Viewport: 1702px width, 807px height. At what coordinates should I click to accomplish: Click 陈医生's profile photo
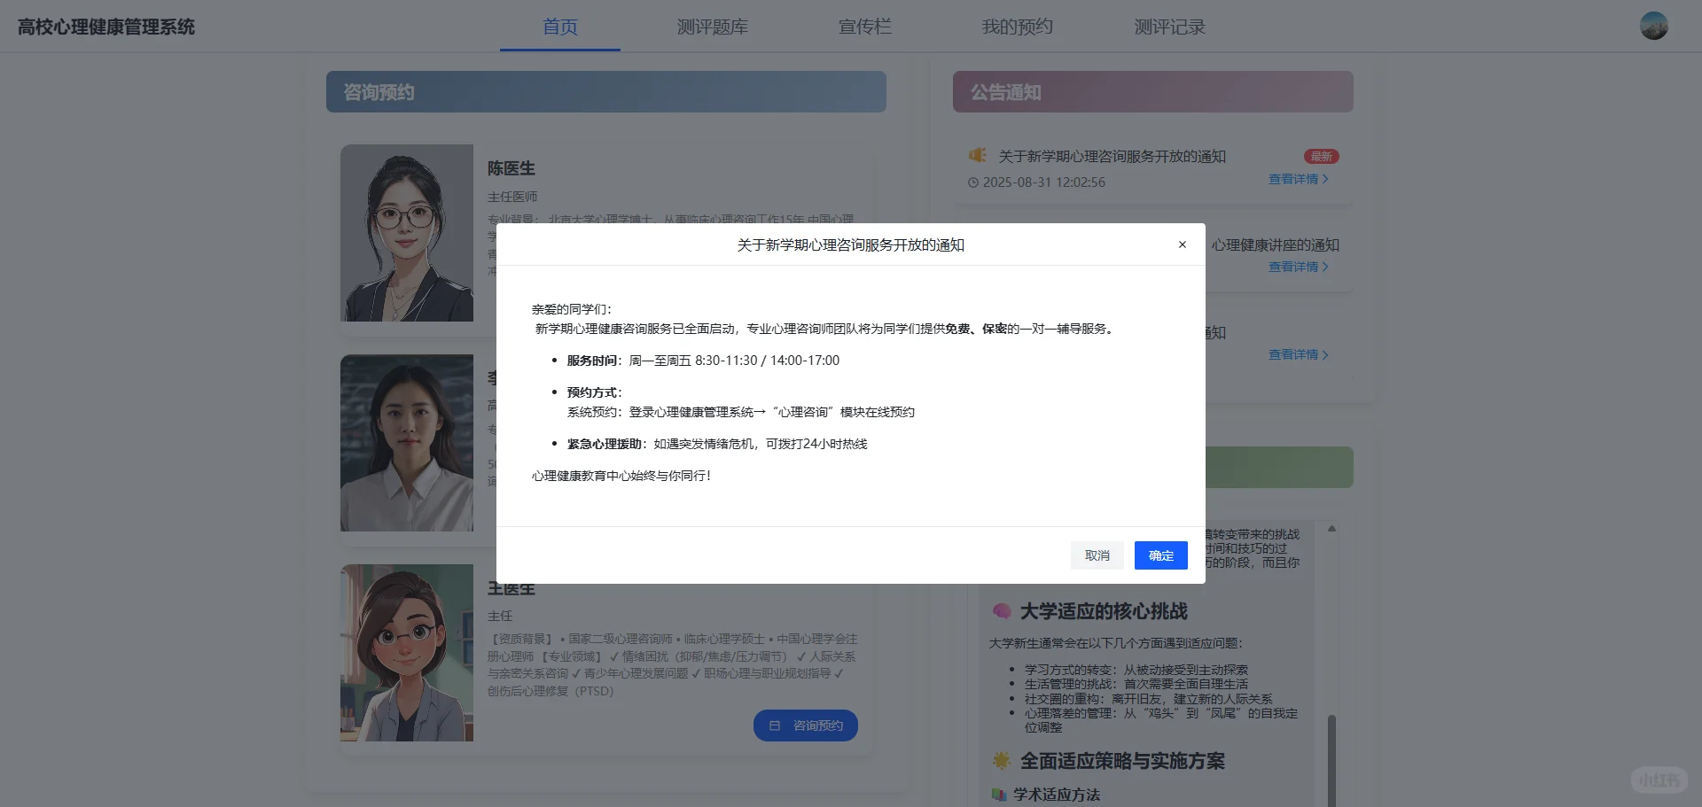click(406, 233)
